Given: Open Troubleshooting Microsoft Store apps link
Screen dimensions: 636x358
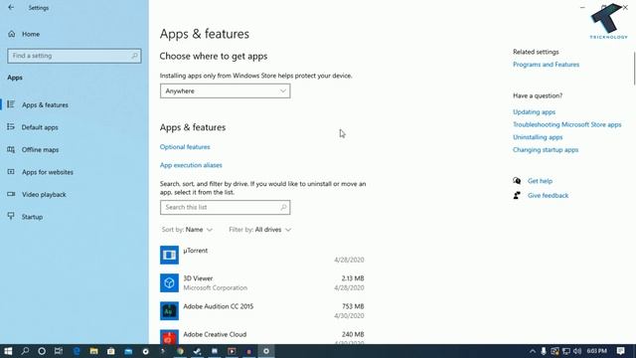Looking at the screenshot, I should (567, 124).
